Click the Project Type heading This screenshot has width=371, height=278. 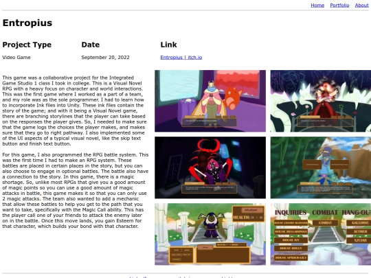(27, 45)
